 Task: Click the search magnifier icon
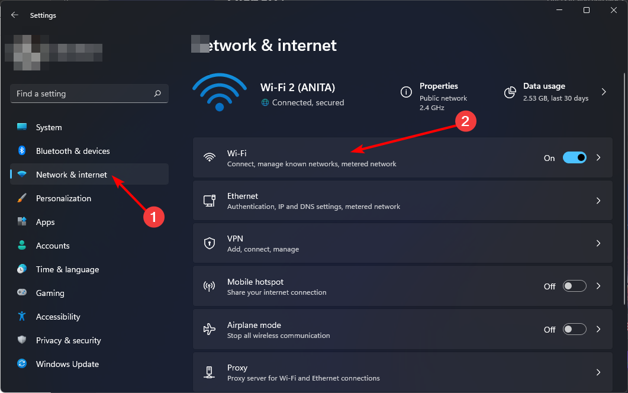tap(157, 94)
